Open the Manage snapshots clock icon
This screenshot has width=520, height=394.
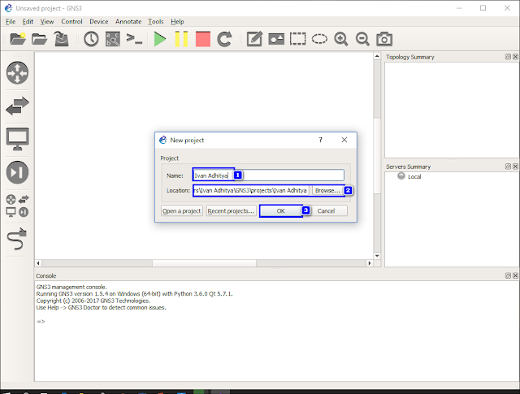tap(91, 39)
